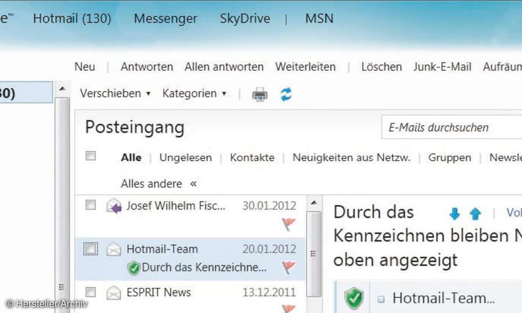Refresh the inbox with the blue arrows icon
This screenshot has width=522, height=313.
(x=286, y=94)
